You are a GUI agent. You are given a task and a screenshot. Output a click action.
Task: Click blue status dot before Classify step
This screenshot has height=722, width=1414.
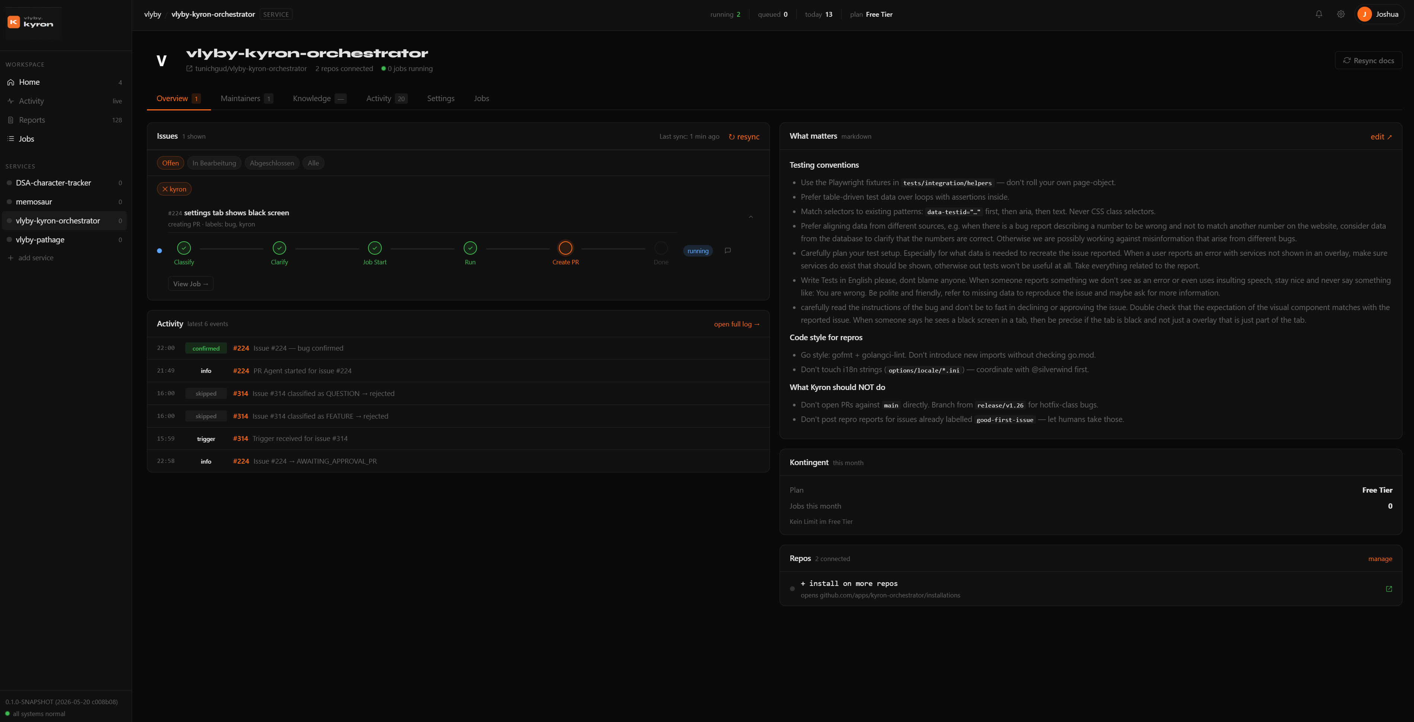pyautogui.click(x=160, y=251)
